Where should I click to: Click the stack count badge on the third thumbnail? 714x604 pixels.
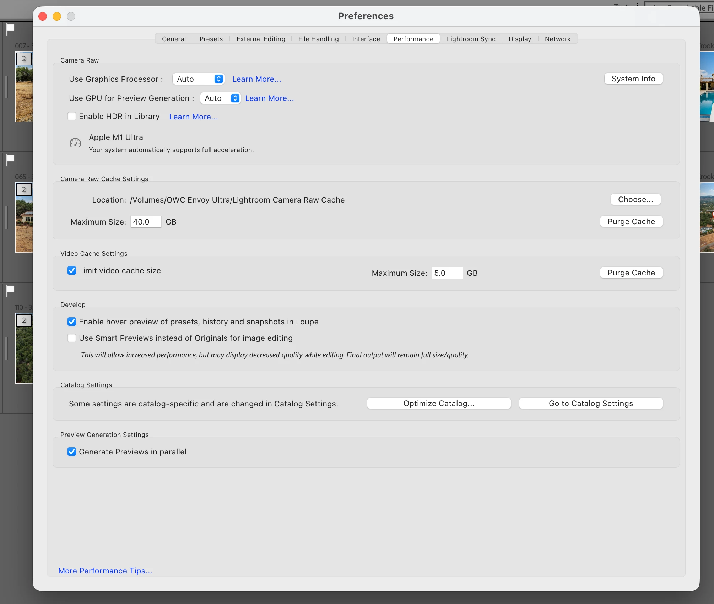tap(24, 320)
